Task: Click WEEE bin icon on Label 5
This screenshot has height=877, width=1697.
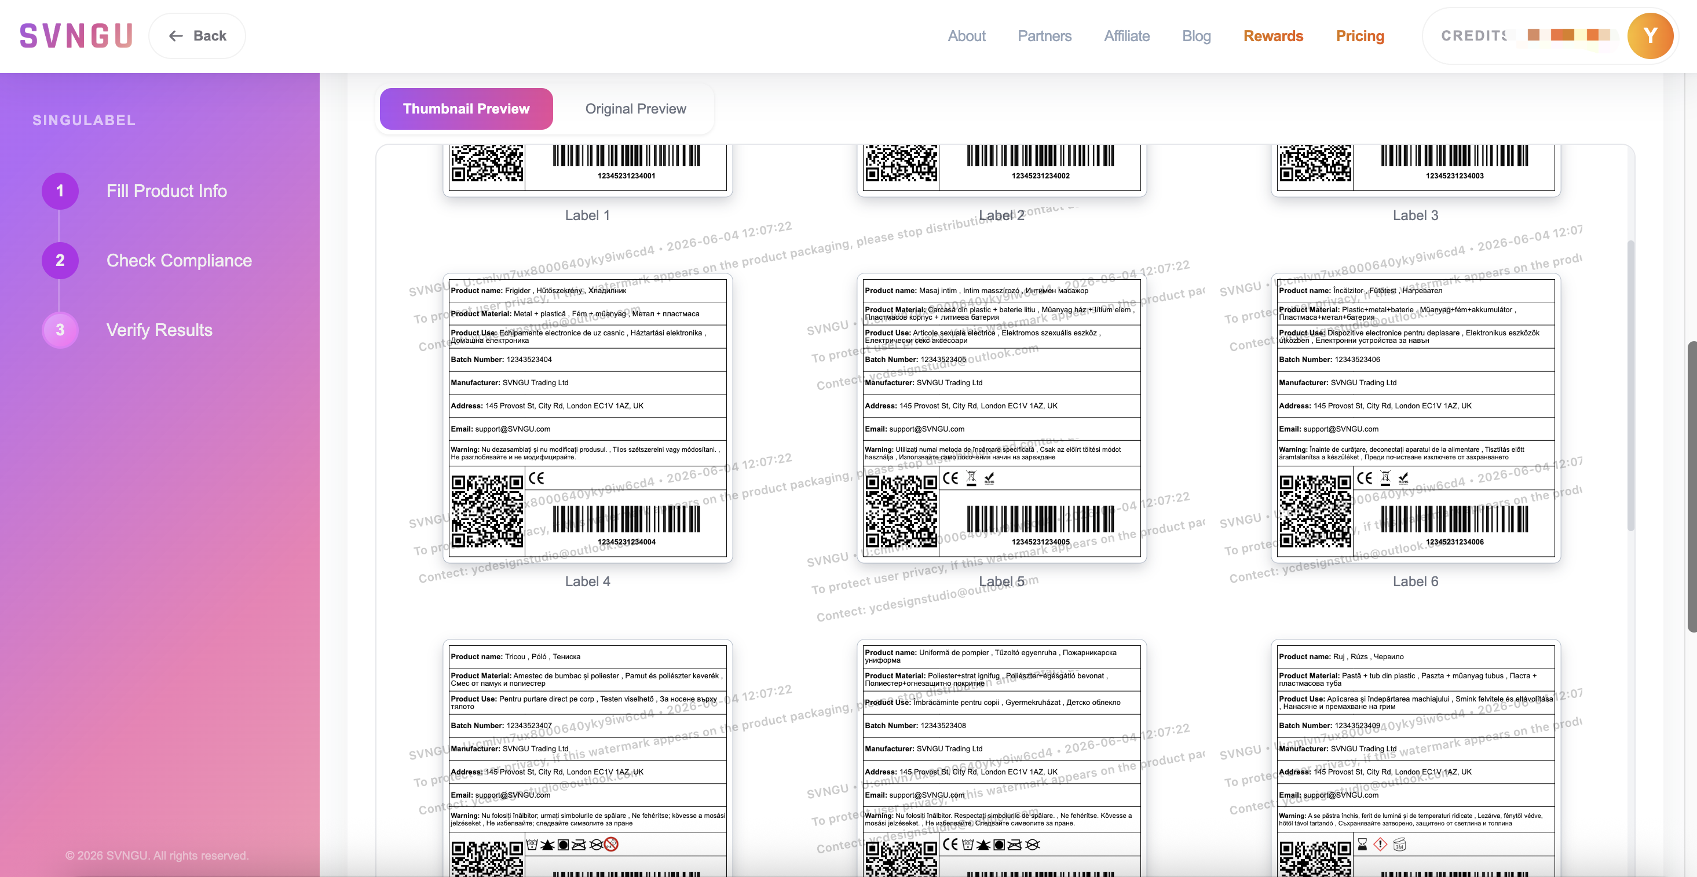Action: (971, 478)
